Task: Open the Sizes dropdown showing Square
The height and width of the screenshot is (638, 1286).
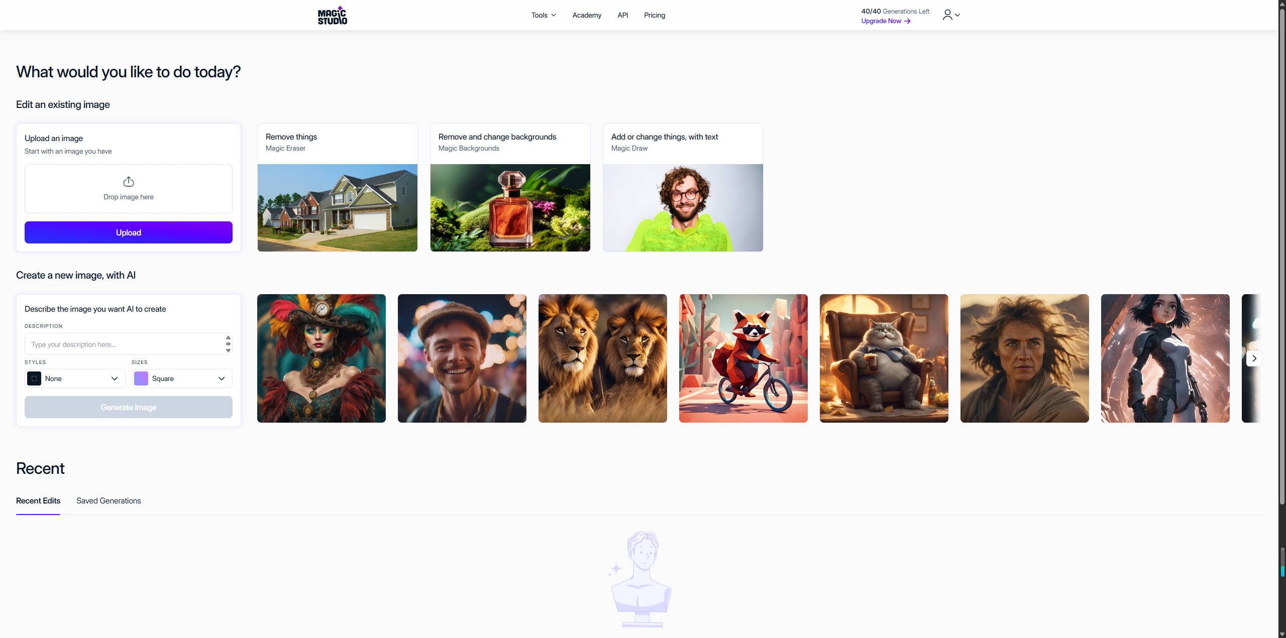Action: (x=182, y=378)
